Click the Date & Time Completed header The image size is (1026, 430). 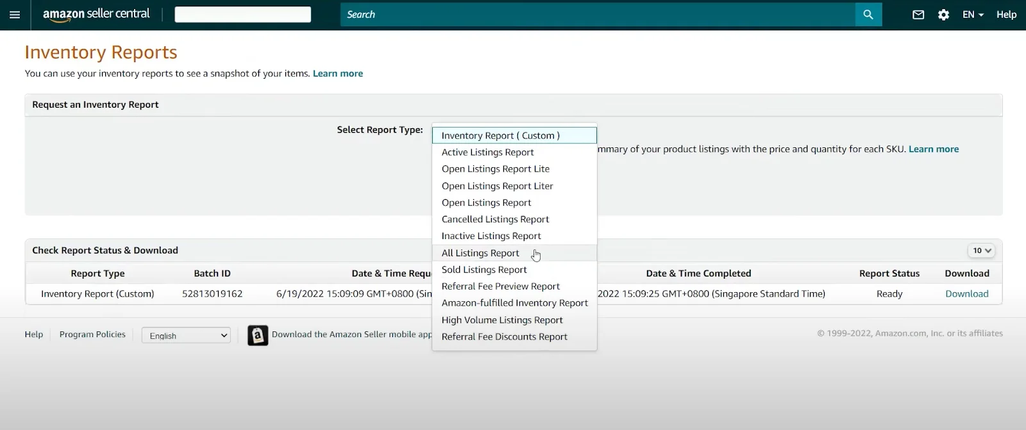698,274
